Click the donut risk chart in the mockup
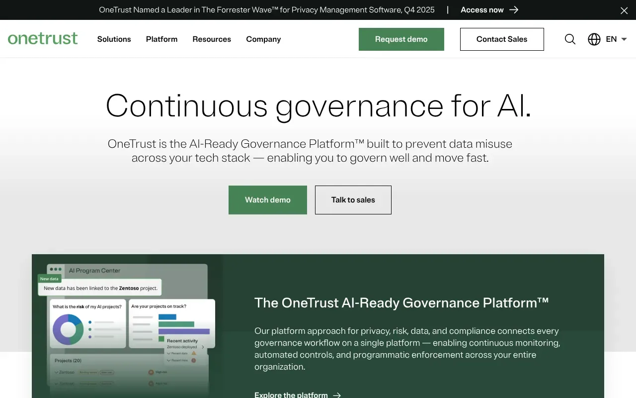This screenshot has width=636, height=398. click(x=69, y=328)
